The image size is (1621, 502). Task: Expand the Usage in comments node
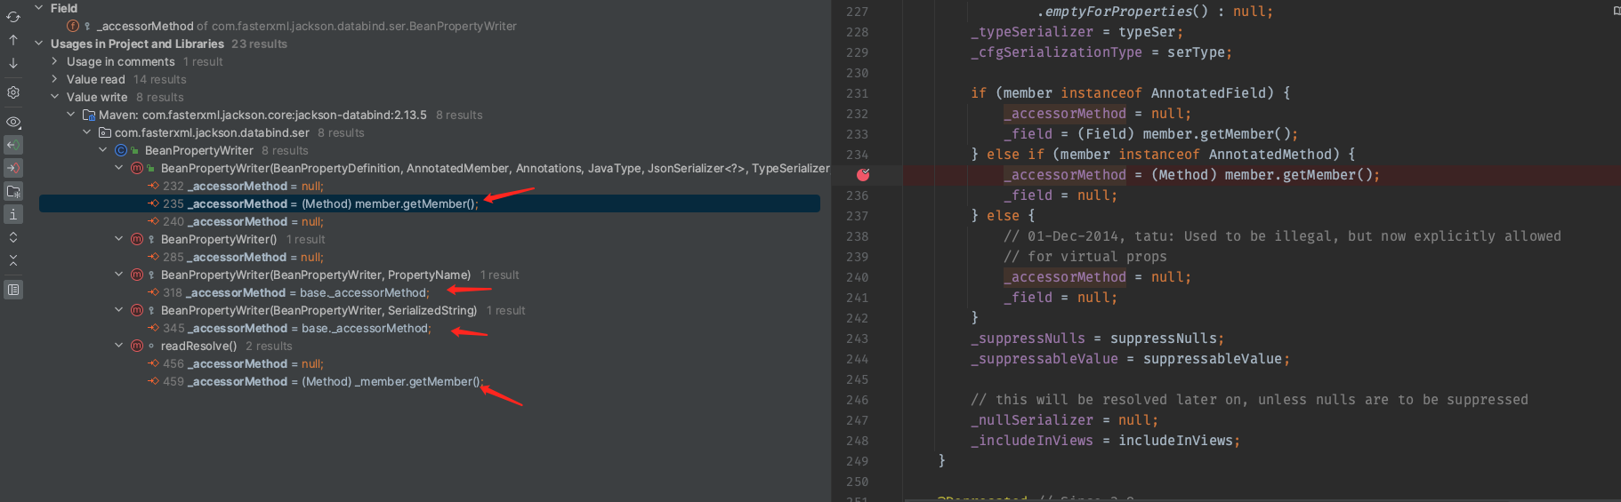coord(55,61)
